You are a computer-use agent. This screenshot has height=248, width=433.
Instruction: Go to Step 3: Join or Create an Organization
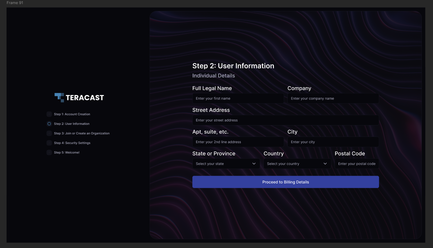click(x=82, y=133)
